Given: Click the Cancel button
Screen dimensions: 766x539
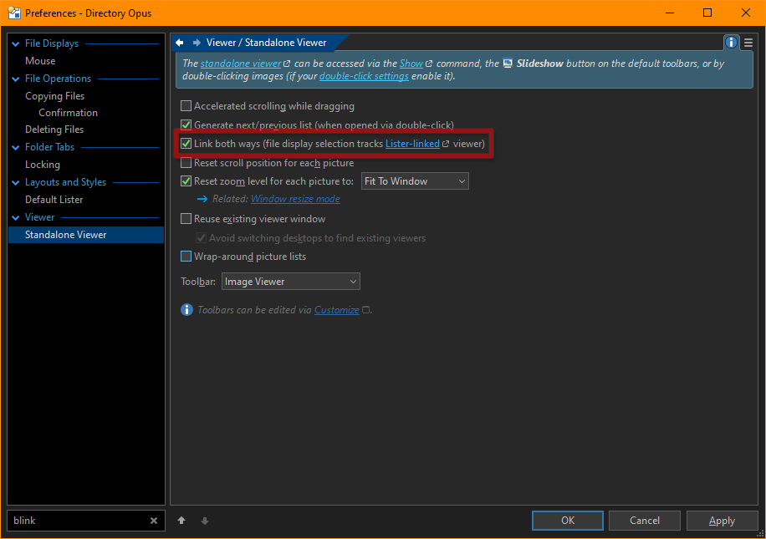Looking at the screenshot, I should point(645,521).
